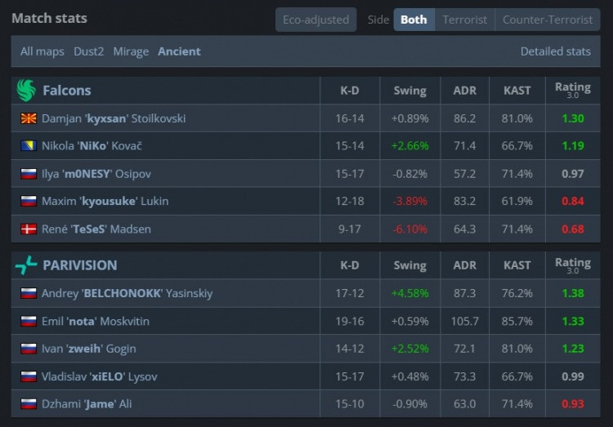Toggle the Eco-adjusted stats button

[x=315, y=20]
